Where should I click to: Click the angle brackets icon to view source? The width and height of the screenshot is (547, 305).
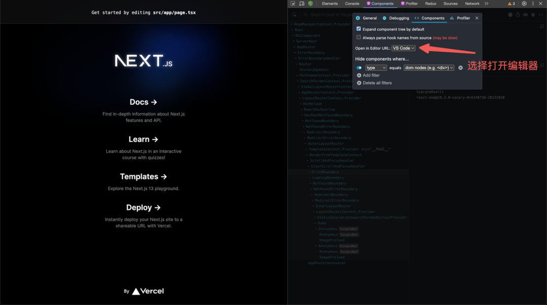(x=540, y=15)
